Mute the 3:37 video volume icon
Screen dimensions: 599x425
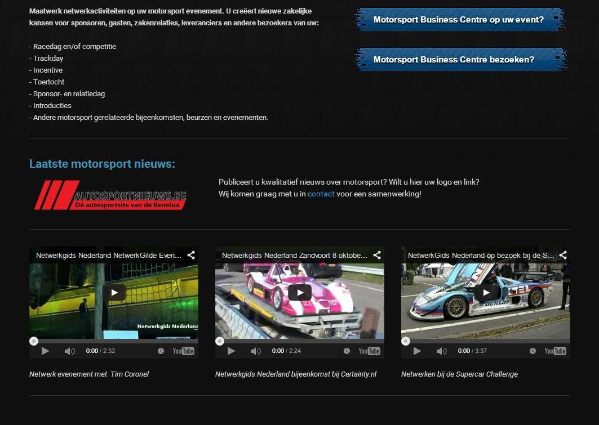(442, 351)
